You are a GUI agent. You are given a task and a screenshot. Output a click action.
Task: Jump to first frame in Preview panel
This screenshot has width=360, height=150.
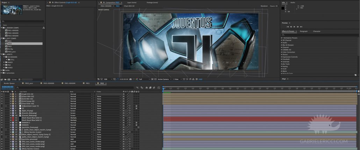tap(288, 27)
